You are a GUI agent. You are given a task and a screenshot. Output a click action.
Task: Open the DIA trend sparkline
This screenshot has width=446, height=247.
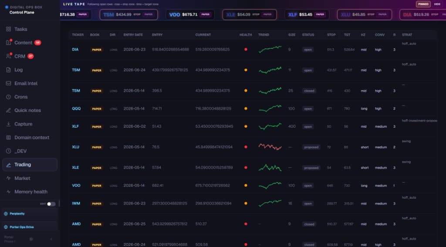(270, 49)
